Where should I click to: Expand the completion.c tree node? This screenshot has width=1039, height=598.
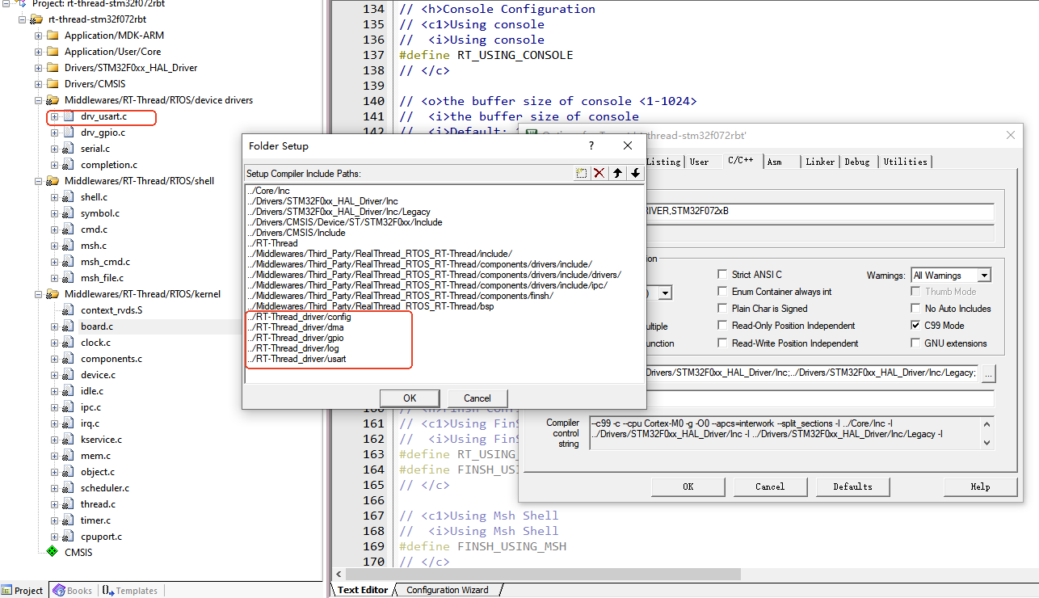(x=55, y=165)
